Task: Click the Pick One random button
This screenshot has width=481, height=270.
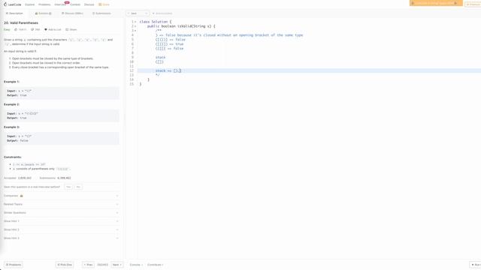Action: pos(65,265)
